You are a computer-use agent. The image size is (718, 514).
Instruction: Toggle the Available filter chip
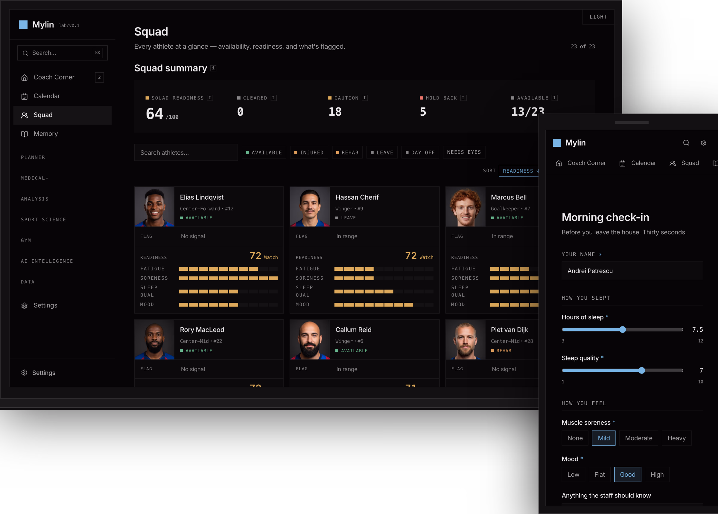coord(264,152)
